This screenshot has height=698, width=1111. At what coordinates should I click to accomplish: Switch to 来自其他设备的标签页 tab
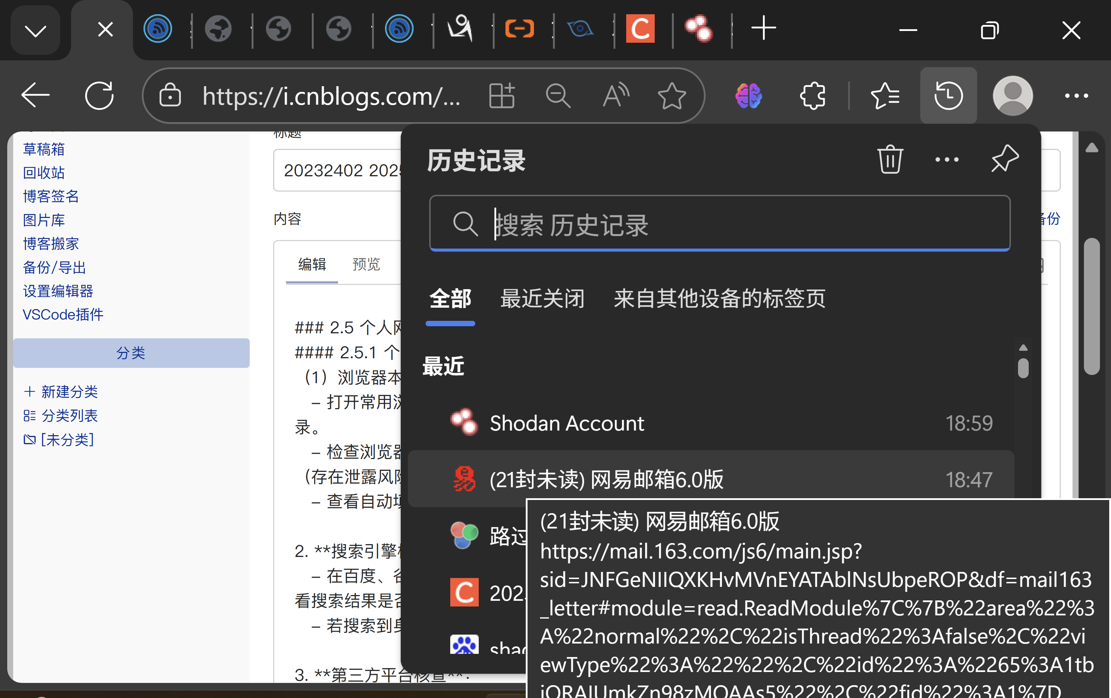[x=719, y=298]
